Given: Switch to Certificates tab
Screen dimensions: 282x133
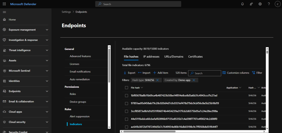Looking at the screenshot, I should click(195, 56).
